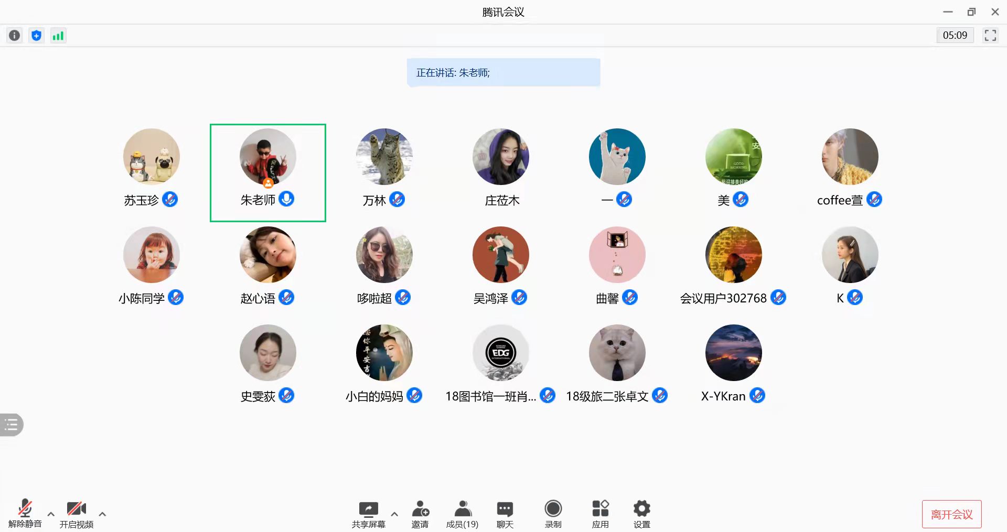Image resolution: width=1007 pixels, height=532 pixels.
Task: Open meeting info icon
Action: point(15,36)
